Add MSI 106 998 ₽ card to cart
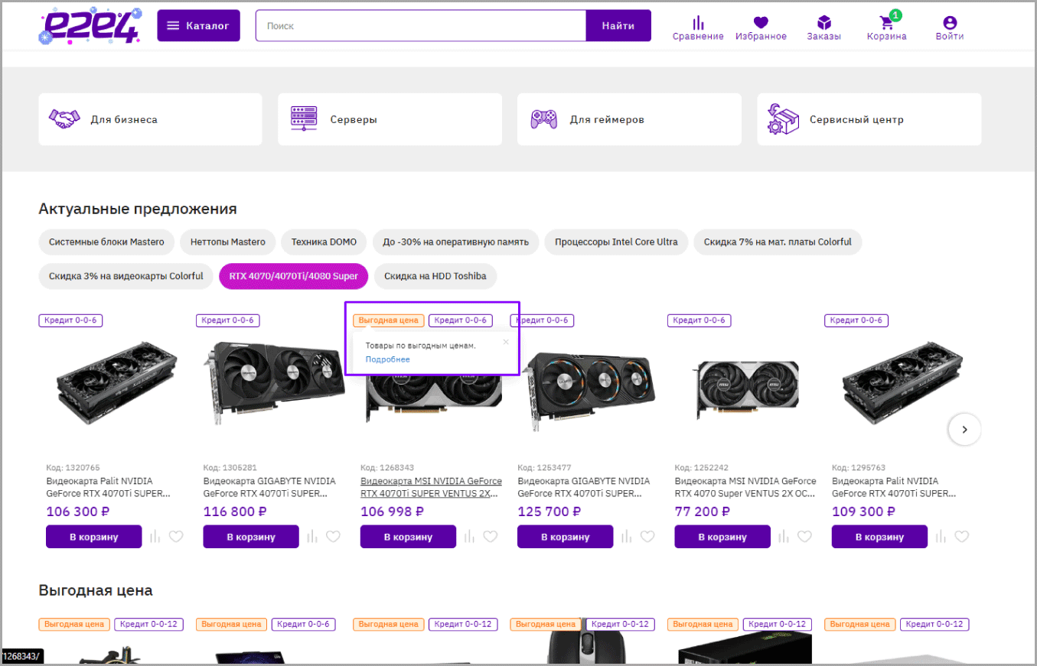 click(x=409, y=537)
